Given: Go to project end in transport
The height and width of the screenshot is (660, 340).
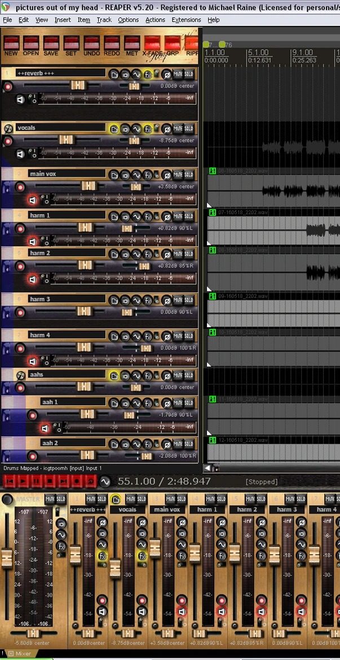Looking at the screenshot, I should click(63, 481).
